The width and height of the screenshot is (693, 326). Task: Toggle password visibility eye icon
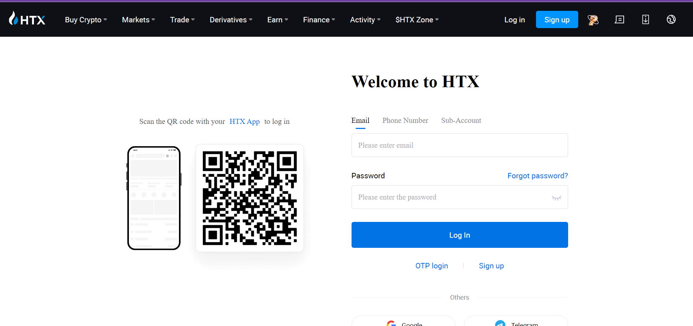[556, 198]
